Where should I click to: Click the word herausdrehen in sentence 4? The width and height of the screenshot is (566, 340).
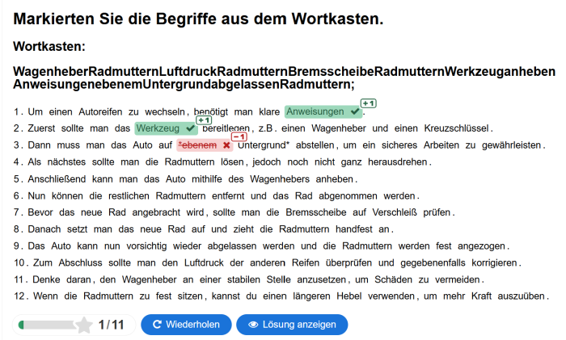(x=398, y=162)
